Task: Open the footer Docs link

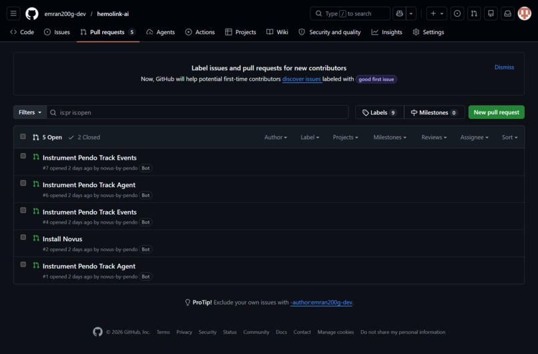Action: tap(282, 332)
